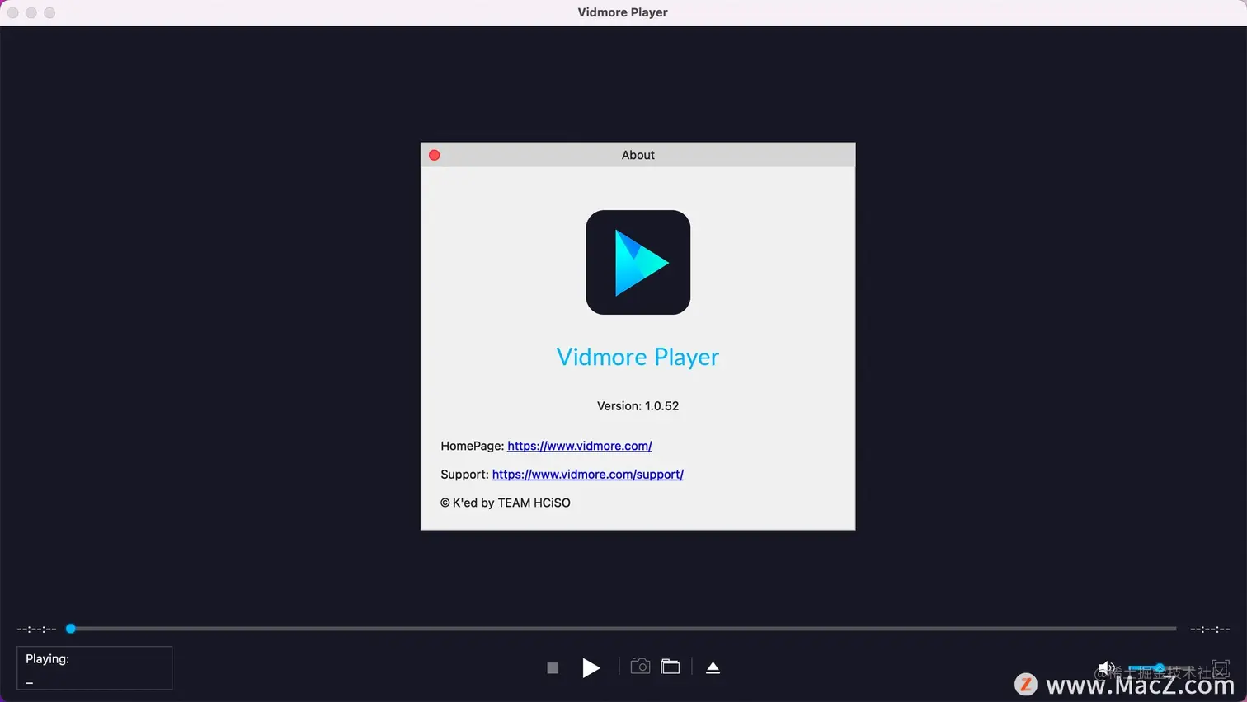
Task: Take a snapshot with the camera icon
Action: pos(640,667)
